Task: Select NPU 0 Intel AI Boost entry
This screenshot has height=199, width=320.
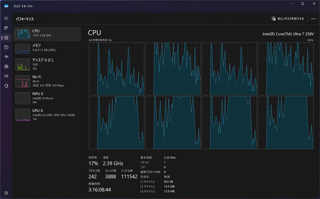Action: (47, 98)
